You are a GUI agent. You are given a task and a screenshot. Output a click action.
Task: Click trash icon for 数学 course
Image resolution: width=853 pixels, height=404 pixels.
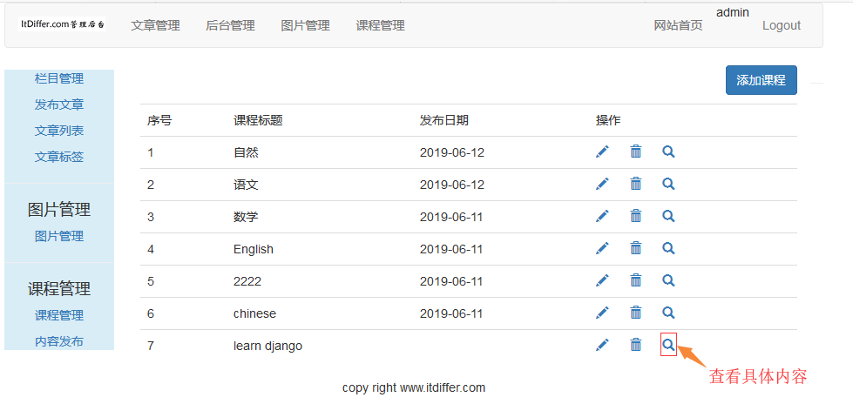point(636,216)
